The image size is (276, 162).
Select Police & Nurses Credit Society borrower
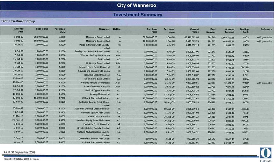tap(94, 47)
